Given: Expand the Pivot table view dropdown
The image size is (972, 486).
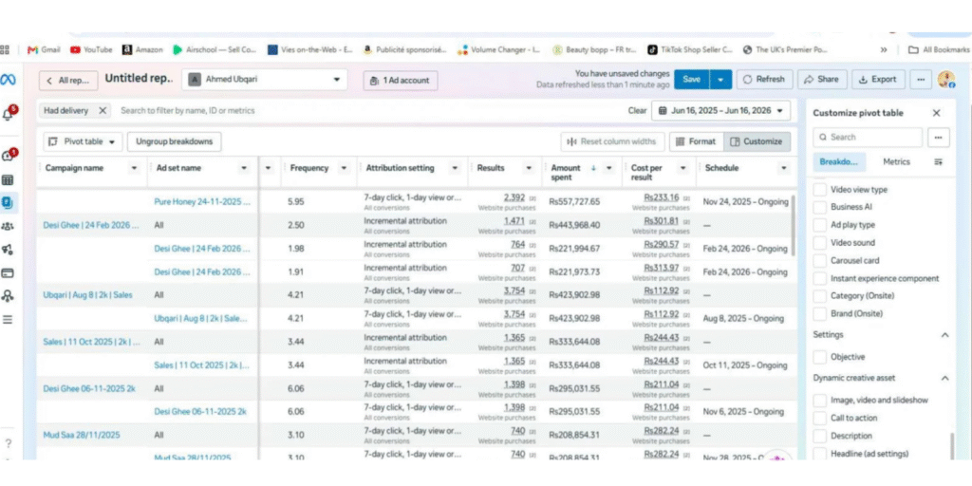Looking at the screenshot, I should 83,141.
